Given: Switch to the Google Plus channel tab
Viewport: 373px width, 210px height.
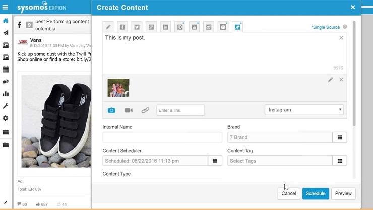Looking at the screenshot, I should tap(151, 27).
